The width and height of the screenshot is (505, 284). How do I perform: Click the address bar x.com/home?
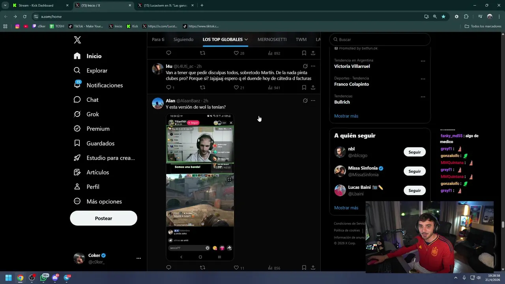click(51, 17)
